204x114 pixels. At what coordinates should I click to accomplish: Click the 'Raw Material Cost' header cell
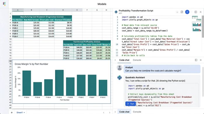(x=31, y=20)
